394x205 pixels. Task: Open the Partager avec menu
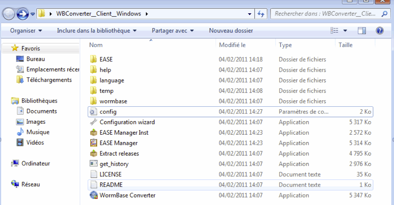tap(173, 31)
